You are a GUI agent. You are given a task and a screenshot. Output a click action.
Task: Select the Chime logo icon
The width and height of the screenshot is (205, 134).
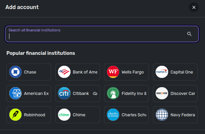coord(64,115)
